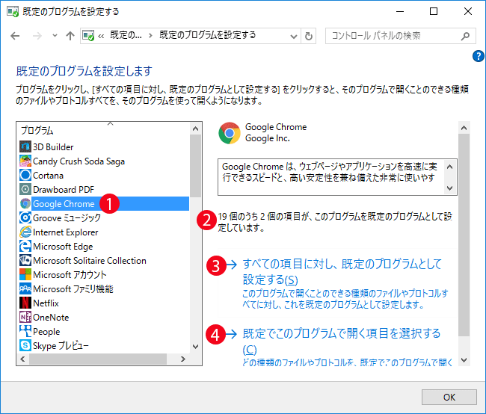This screenshot has height=414, width=486.
Task: Click details pane scroll up arrow
Action: [x=464, y=128]
